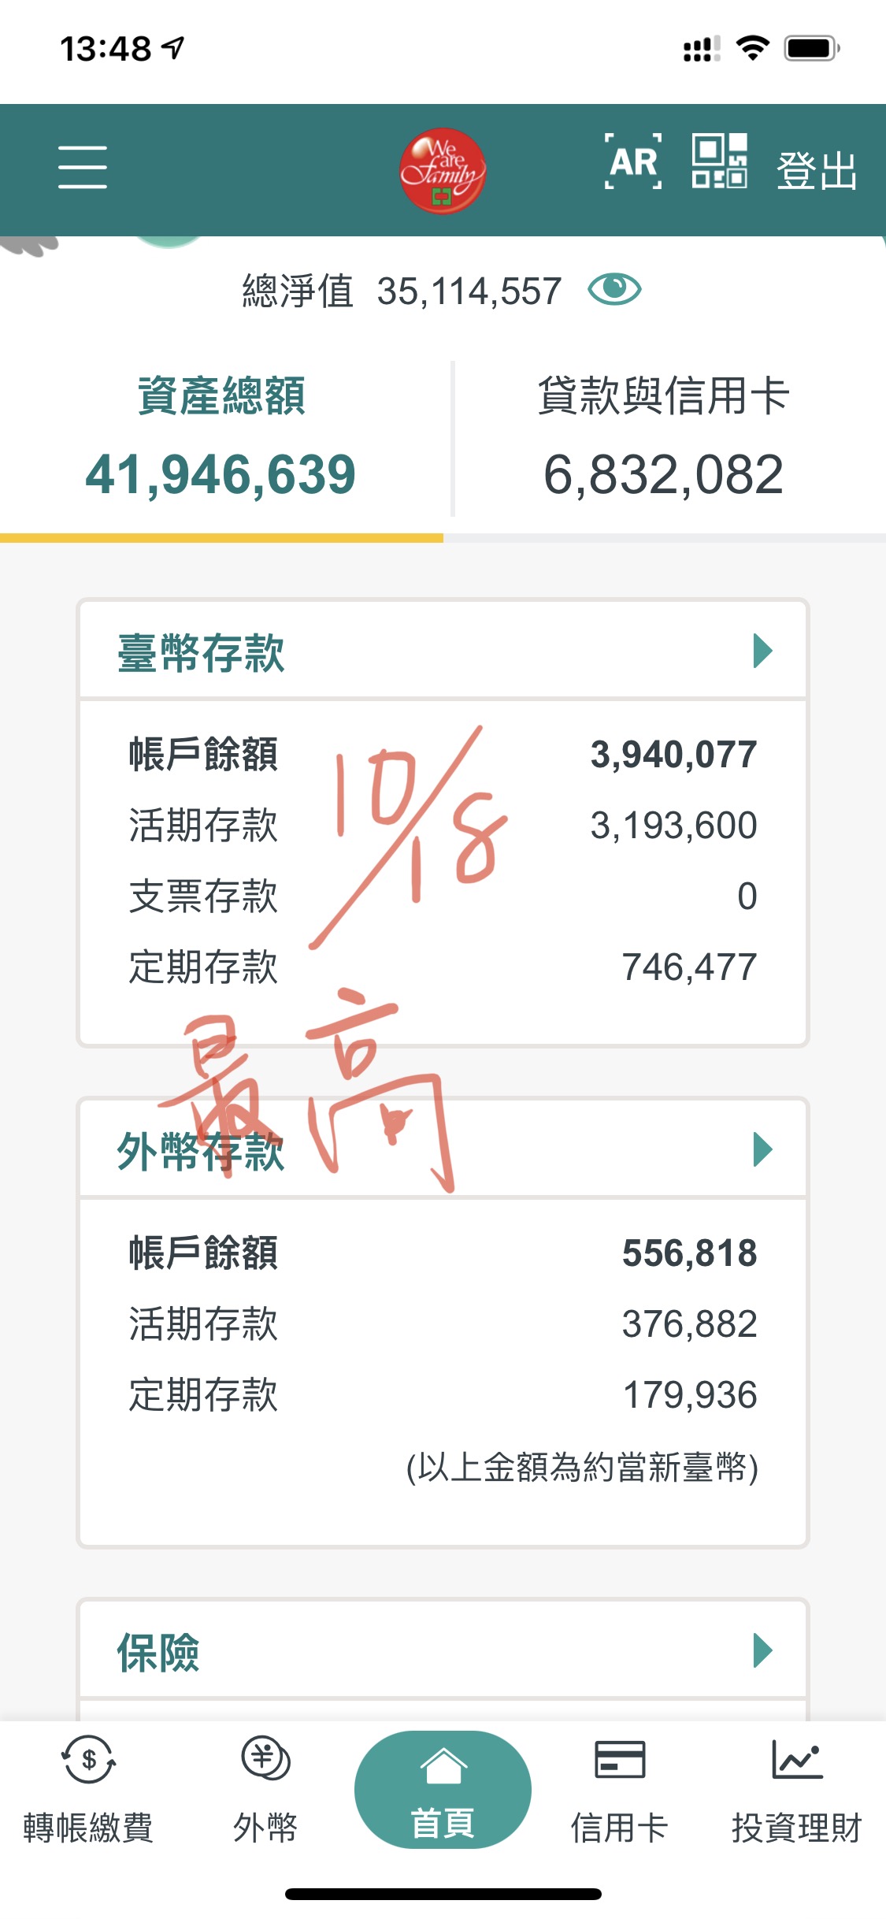Viewport: 886px width, 1919px height.
Task: Open the transfer and payment icon
Action: 88,1760
